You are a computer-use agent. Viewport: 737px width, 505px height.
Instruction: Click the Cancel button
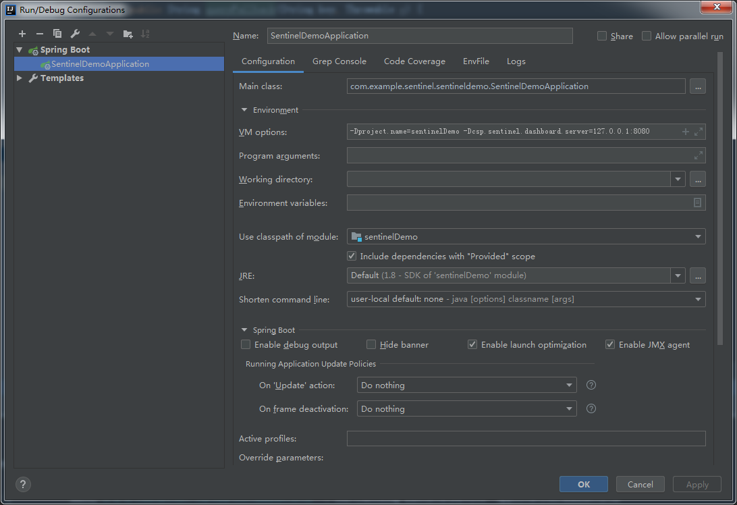coord(640,484)
